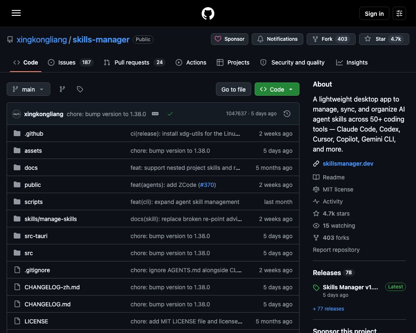
Task: Open 'feat(cli): expand agent skill management' commit
Action: tap(185, 202)
